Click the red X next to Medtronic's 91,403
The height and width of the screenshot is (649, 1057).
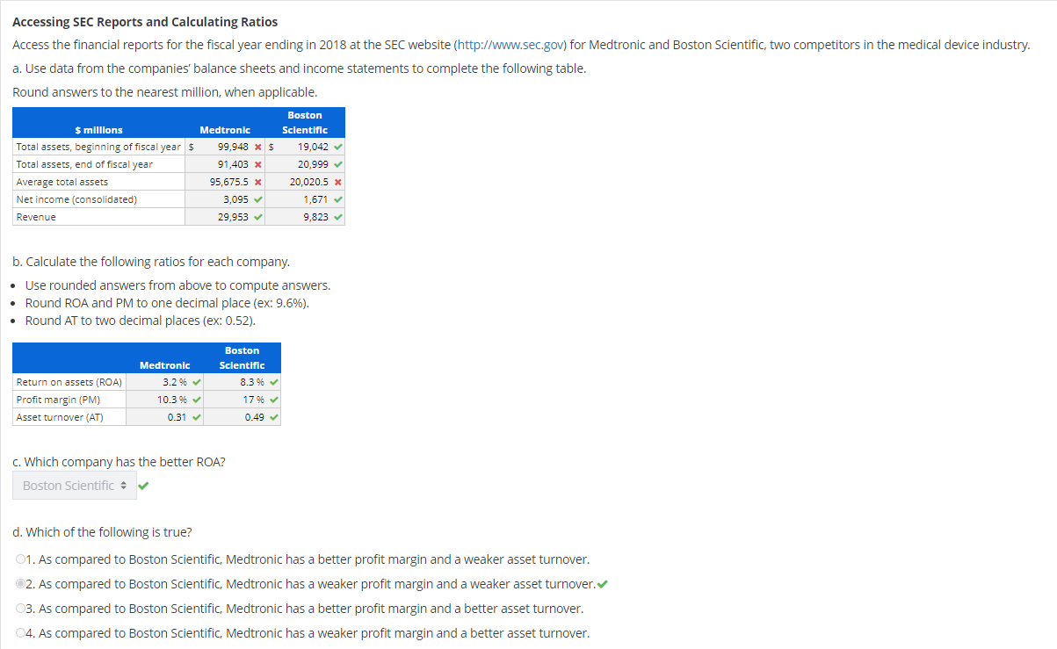click(258, 164)
